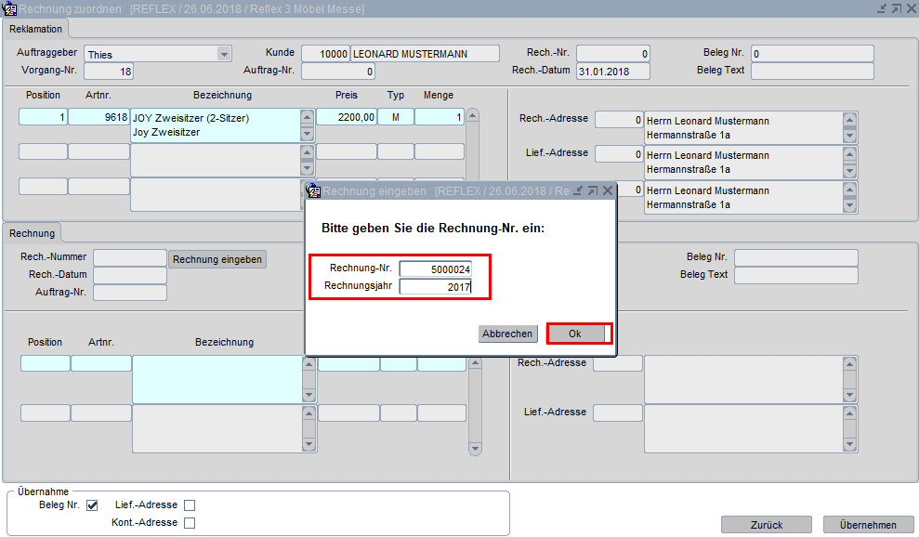Click the Rechnung-Nr. input field
Image resolution: width=919 pixels, height=537 pixels.
435,269
